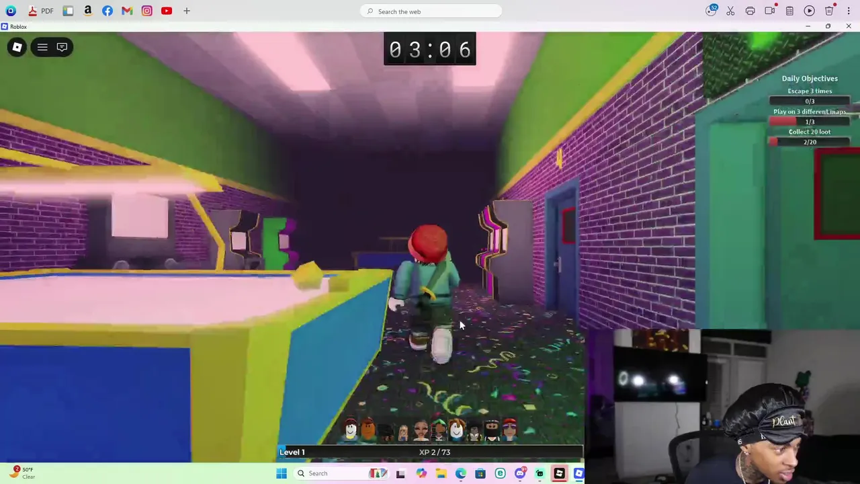Open the Amazon shortcut
The width and height of the screenshot is (860, 484).
pos(88,11)
